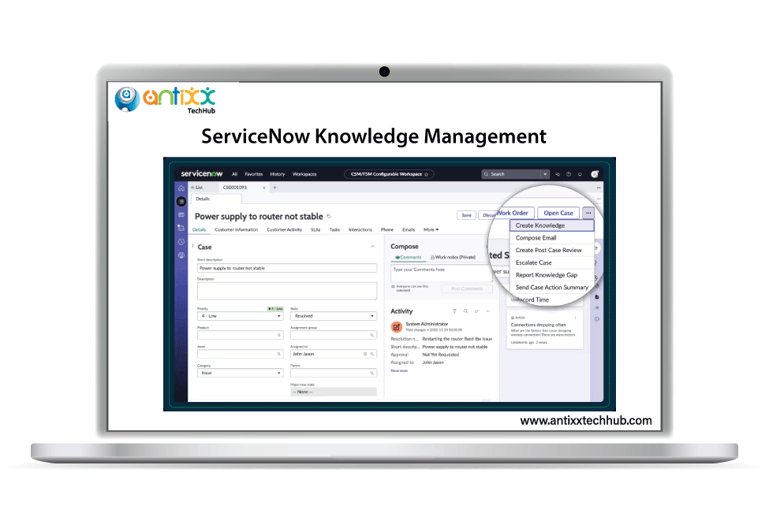This screenshot has height=532, width=769.
Task: Click the Home icon in the left sidebar
Action: pos(180,188)
